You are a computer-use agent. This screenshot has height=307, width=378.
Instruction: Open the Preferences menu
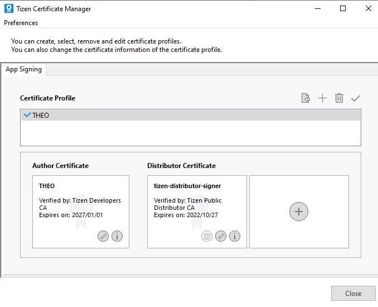click(x=21, y=23)
